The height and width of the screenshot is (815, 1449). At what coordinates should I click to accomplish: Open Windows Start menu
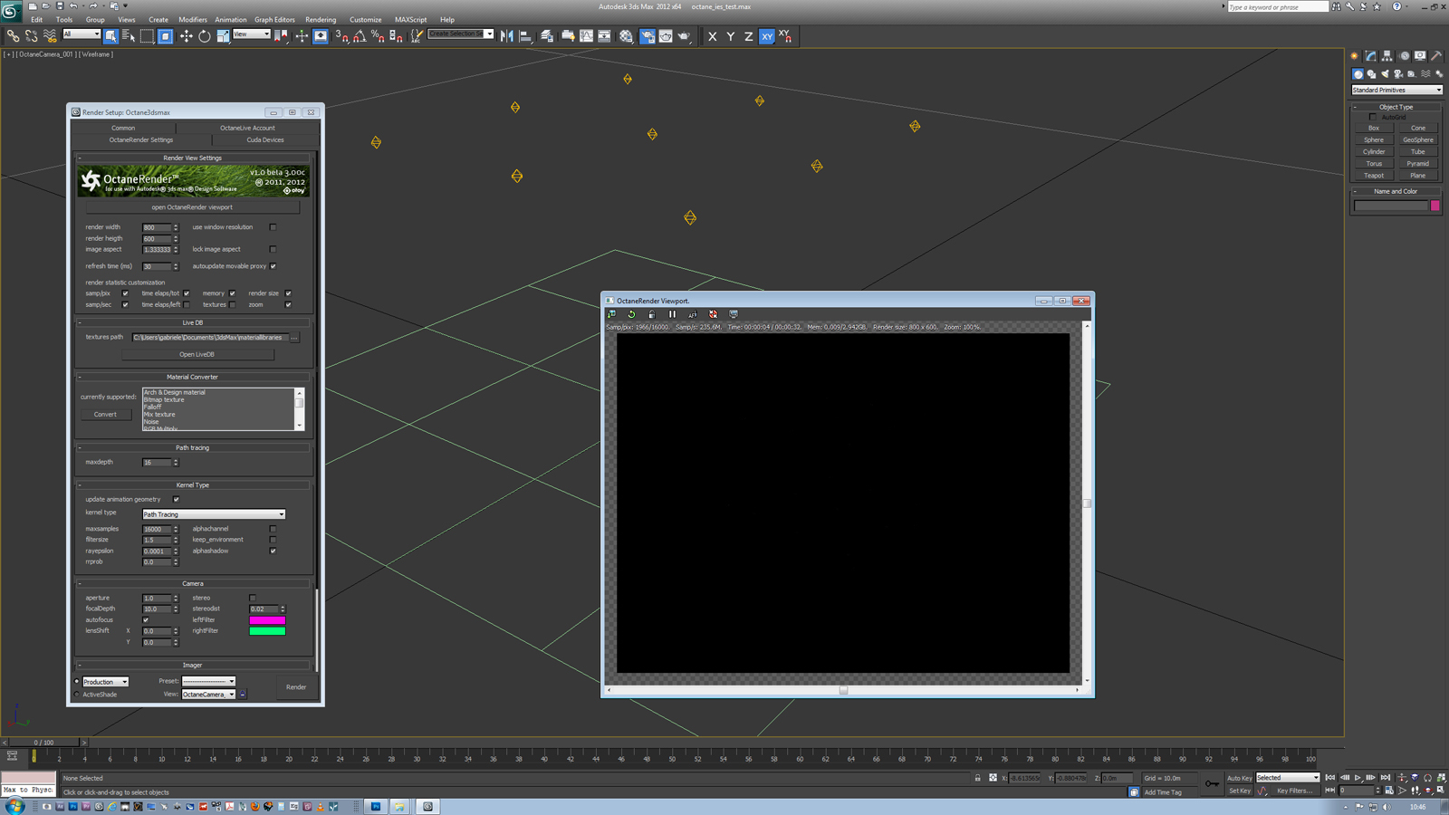coord(14,806)
